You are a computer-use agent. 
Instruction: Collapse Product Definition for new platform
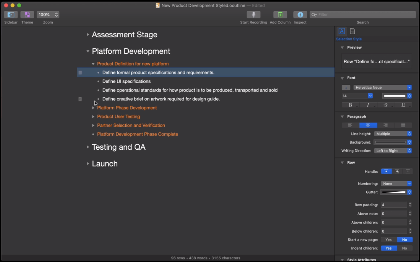[93, 64]
